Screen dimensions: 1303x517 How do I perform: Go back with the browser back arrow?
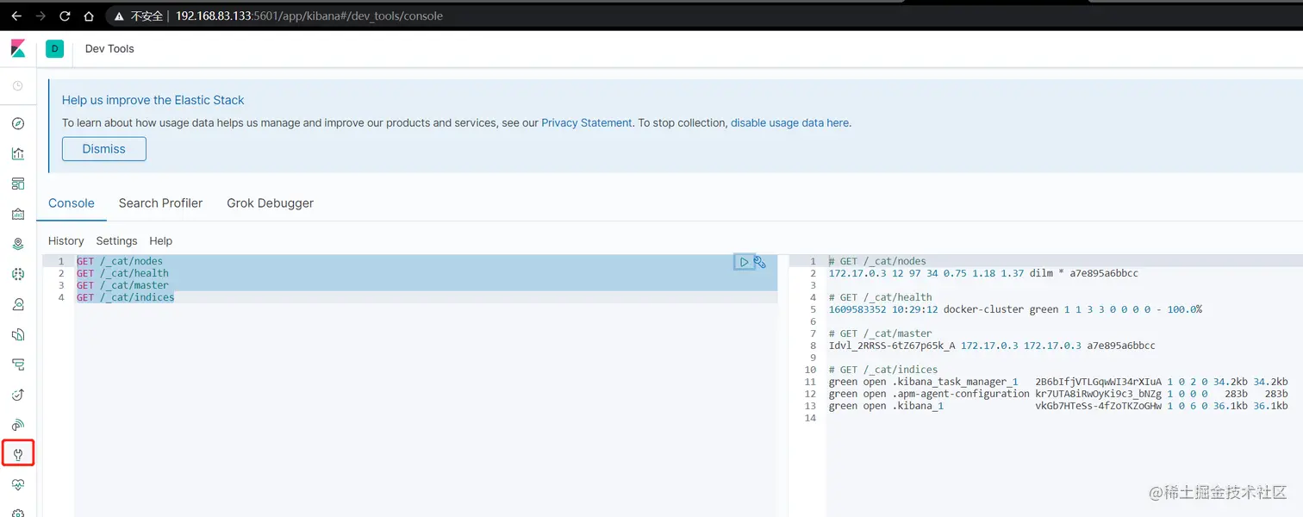[x=16, y=16]
